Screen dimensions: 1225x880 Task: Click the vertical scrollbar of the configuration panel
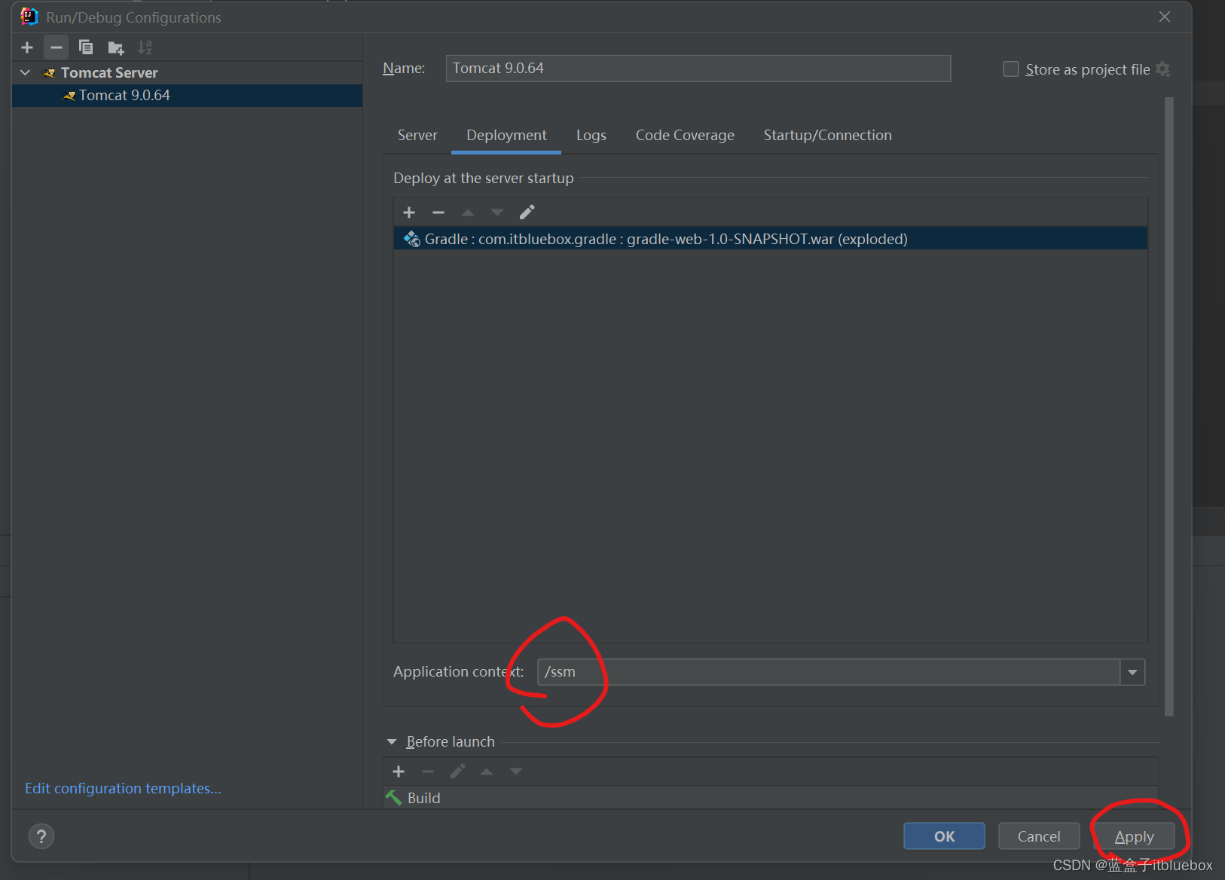pyautogui.click(x=1169, y=407)
